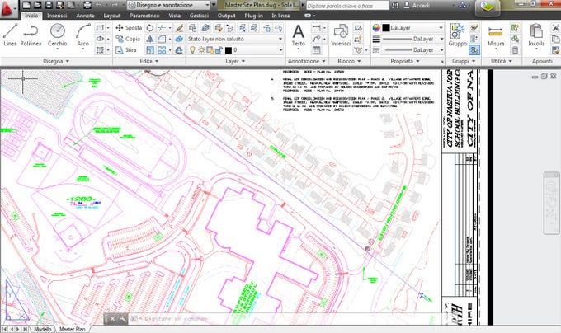Click the Incolla paste tool
This screenshot has width=561, height=333.
point(536,35)
